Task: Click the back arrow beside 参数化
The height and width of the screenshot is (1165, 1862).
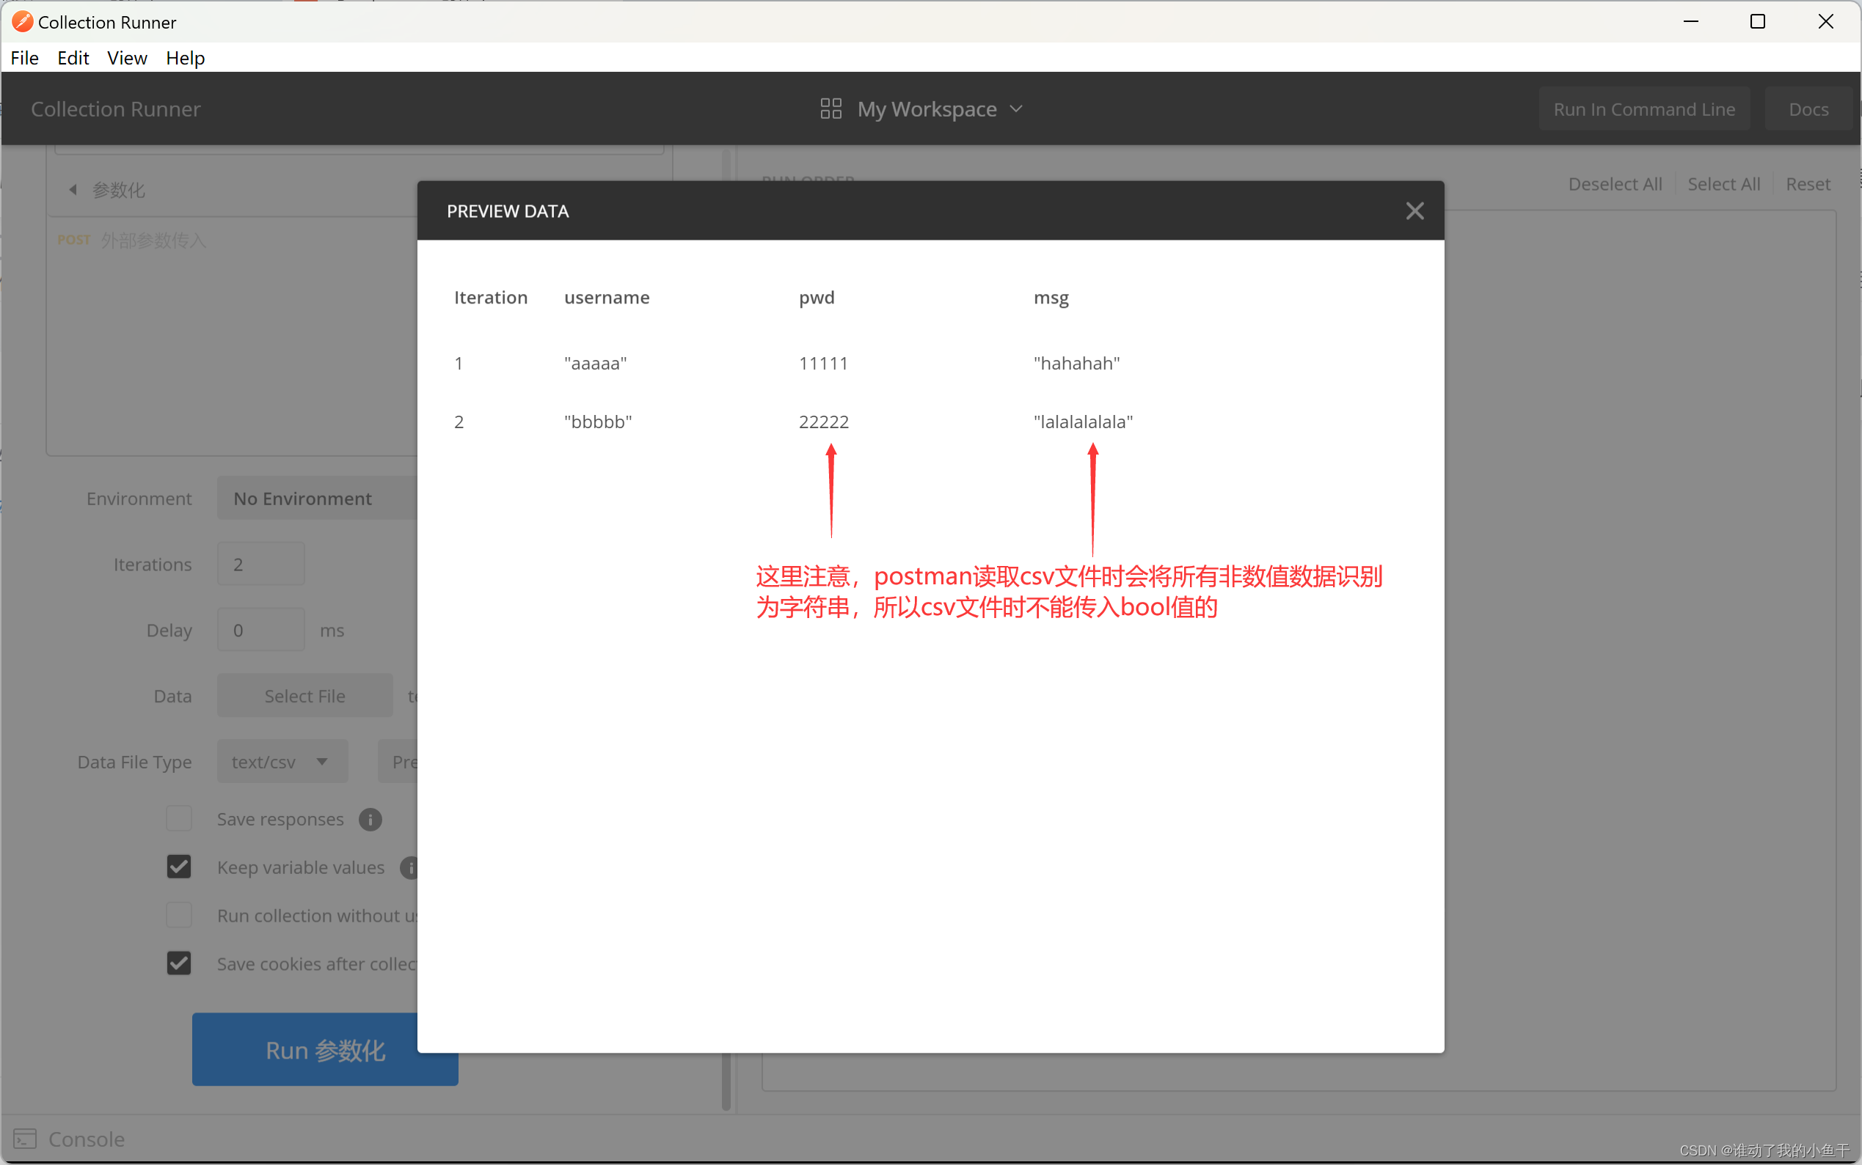Action: 73,190
